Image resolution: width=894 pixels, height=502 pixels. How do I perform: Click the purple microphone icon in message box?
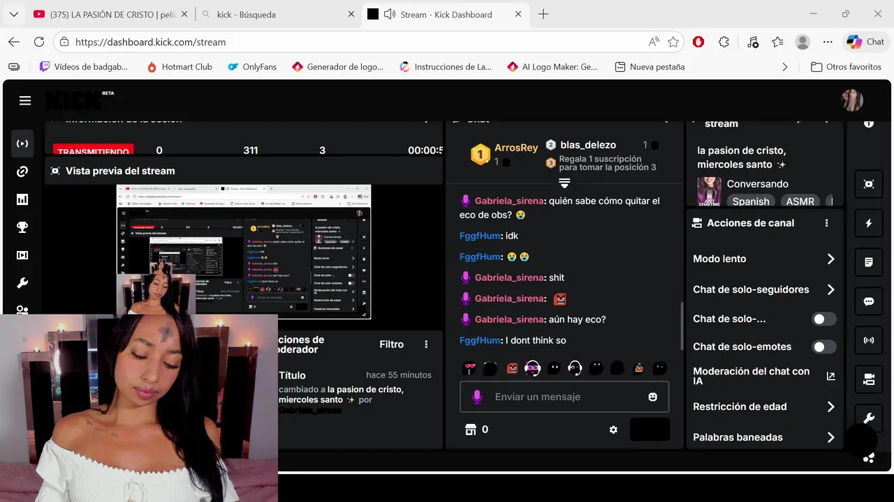click(x=477, y=397)
